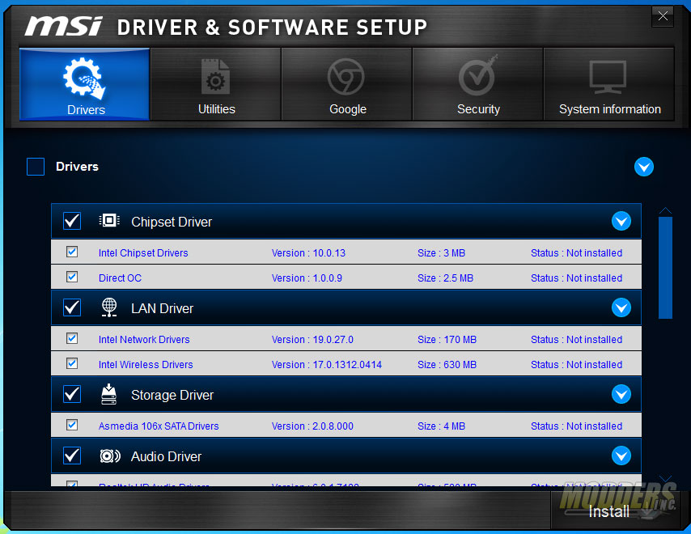
Task: Click the MSI logo
Action: click(63, 27)
